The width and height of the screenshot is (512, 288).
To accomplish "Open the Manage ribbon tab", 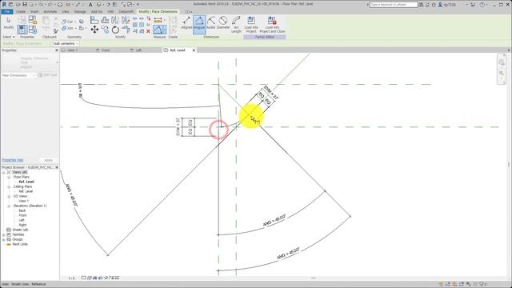I will (x=80, y=11).
